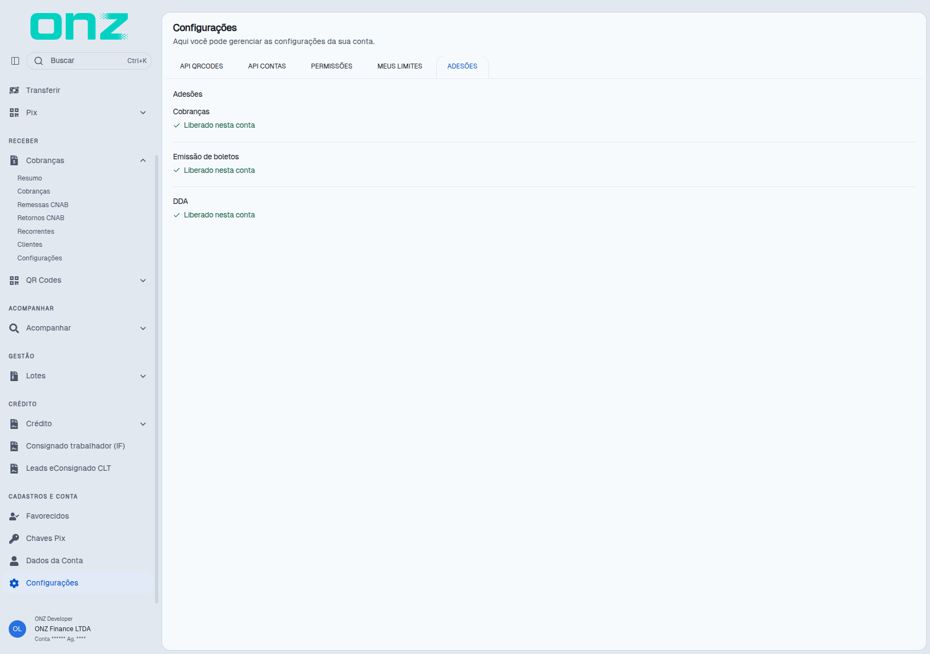
Task: Expand the Crédito submenu chevron
Action: tap(143, 424)
